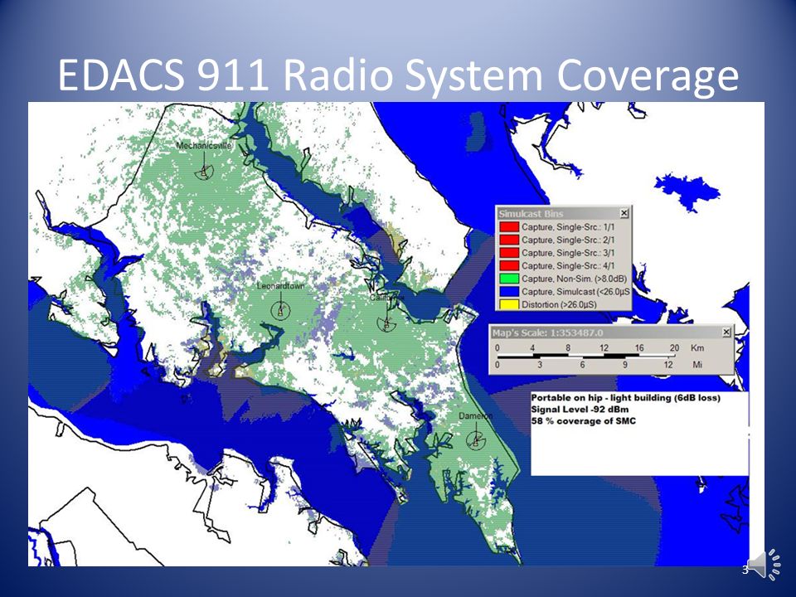The image size is (796, 597).
Task: Select the Leonardtown tower site icon
Action: [279, 310]
